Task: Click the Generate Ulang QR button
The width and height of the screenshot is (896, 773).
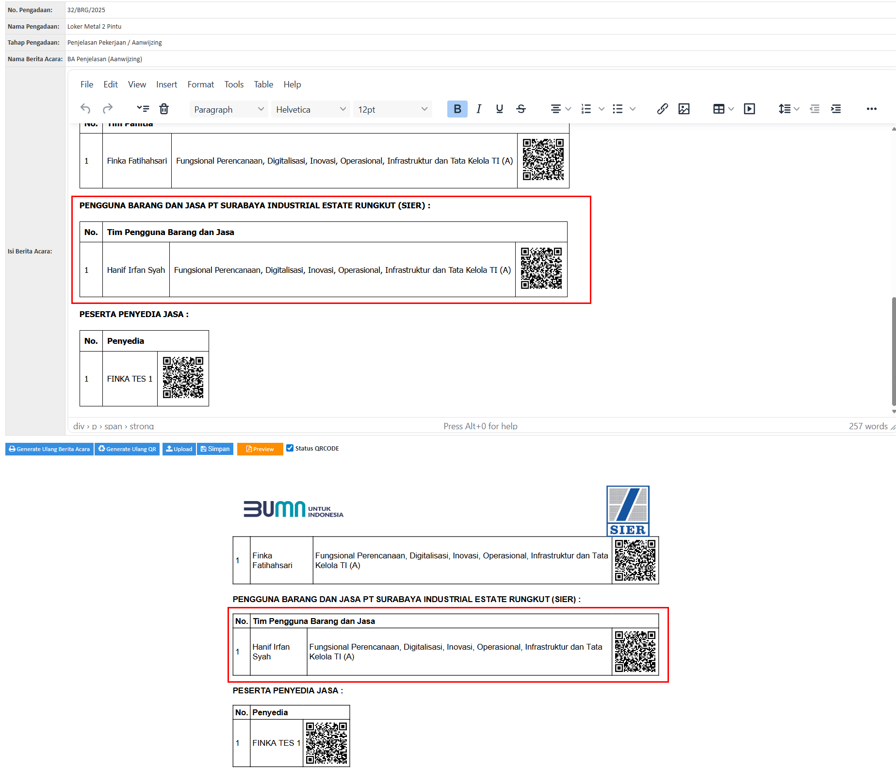Action: tap(127, 449)
